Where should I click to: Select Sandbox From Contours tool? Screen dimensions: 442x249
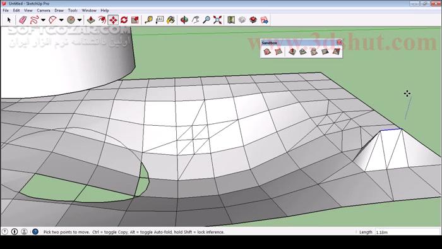click(266, 52)
